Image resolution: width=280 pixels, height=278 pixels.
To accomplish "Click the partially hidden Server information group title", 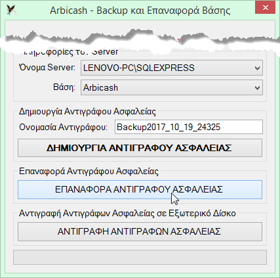I will tap(70, 52).
